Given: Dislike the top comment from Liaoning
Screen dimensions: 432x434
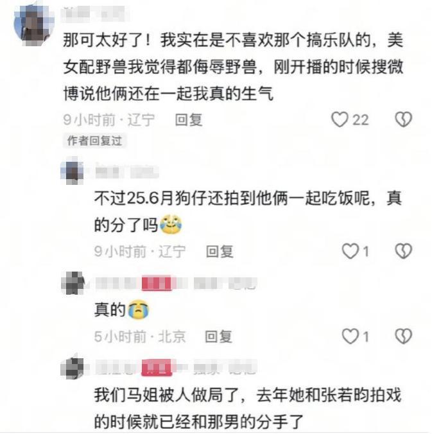Looking at the screenshot, I should [x=404, y=119].
